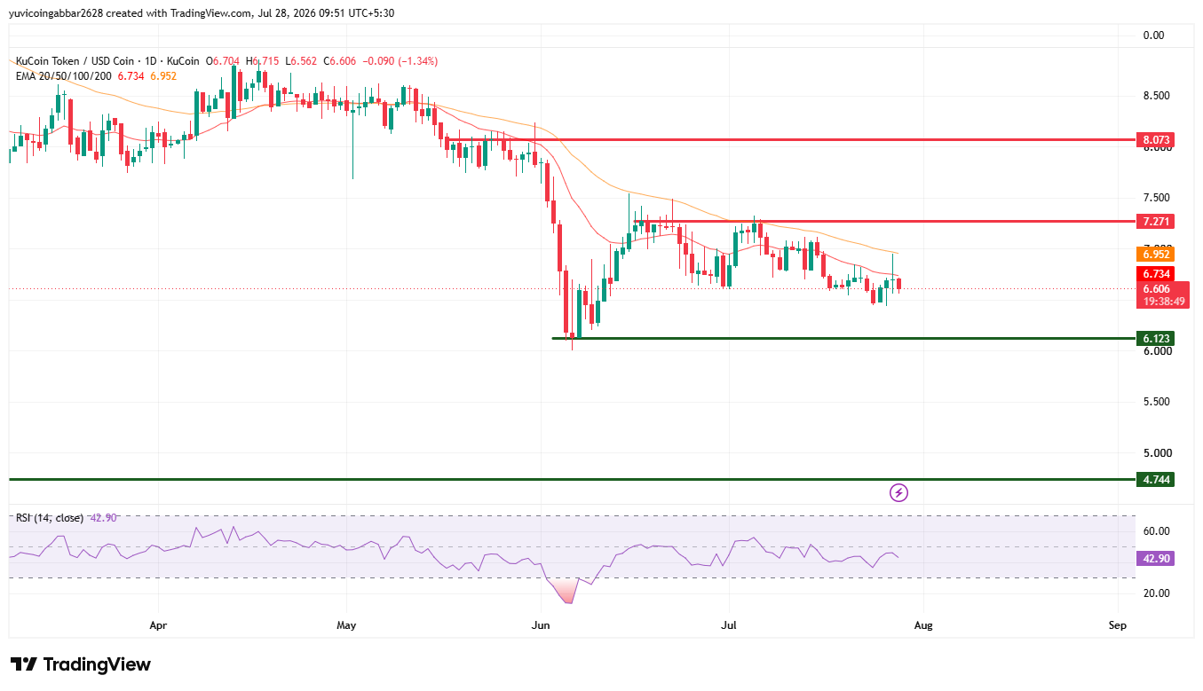The image size is (1203, 691).
Task: Click the Sep label on time axis
Action: coord(1117,625)
